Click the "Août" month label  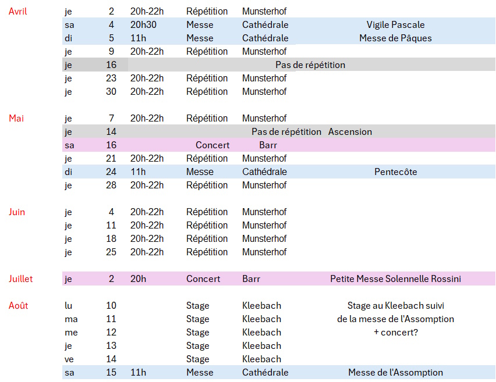point(18,306)
